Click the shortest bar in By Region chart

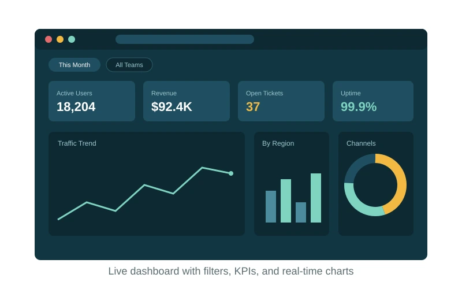click(x=301, y=212)
